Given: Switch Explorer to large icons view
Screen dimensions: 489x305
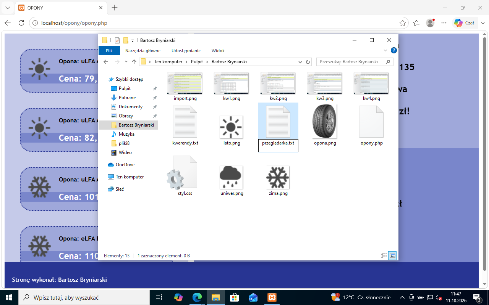Looking at the screenshot, I should tap(392, 255).
